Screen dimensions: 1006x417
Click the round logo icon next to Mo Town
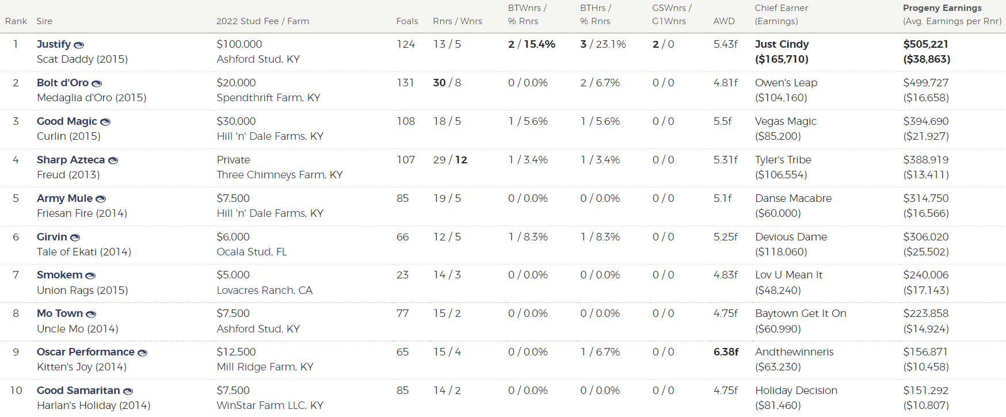pos(91,314)
